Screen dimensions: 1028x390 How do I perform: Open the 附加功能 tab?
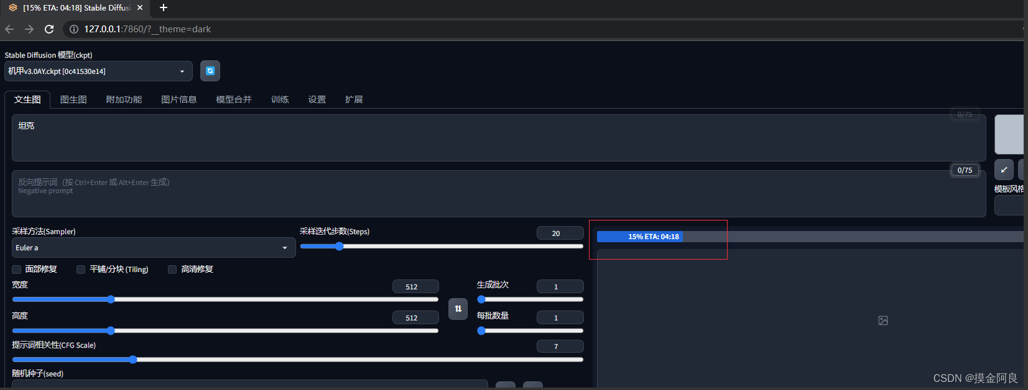[124, 99]
